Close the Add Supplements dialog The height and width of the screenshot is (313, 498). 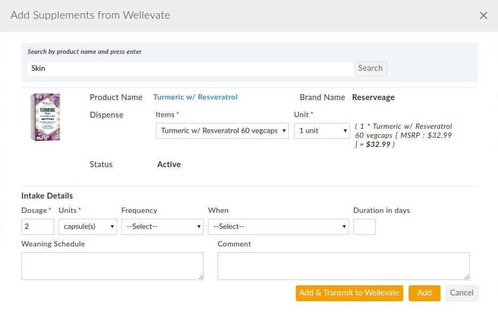pyautogui.click(x=483, y=15)
